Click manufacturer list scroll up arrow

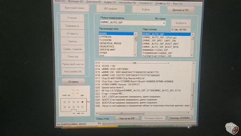click(136, 34)
